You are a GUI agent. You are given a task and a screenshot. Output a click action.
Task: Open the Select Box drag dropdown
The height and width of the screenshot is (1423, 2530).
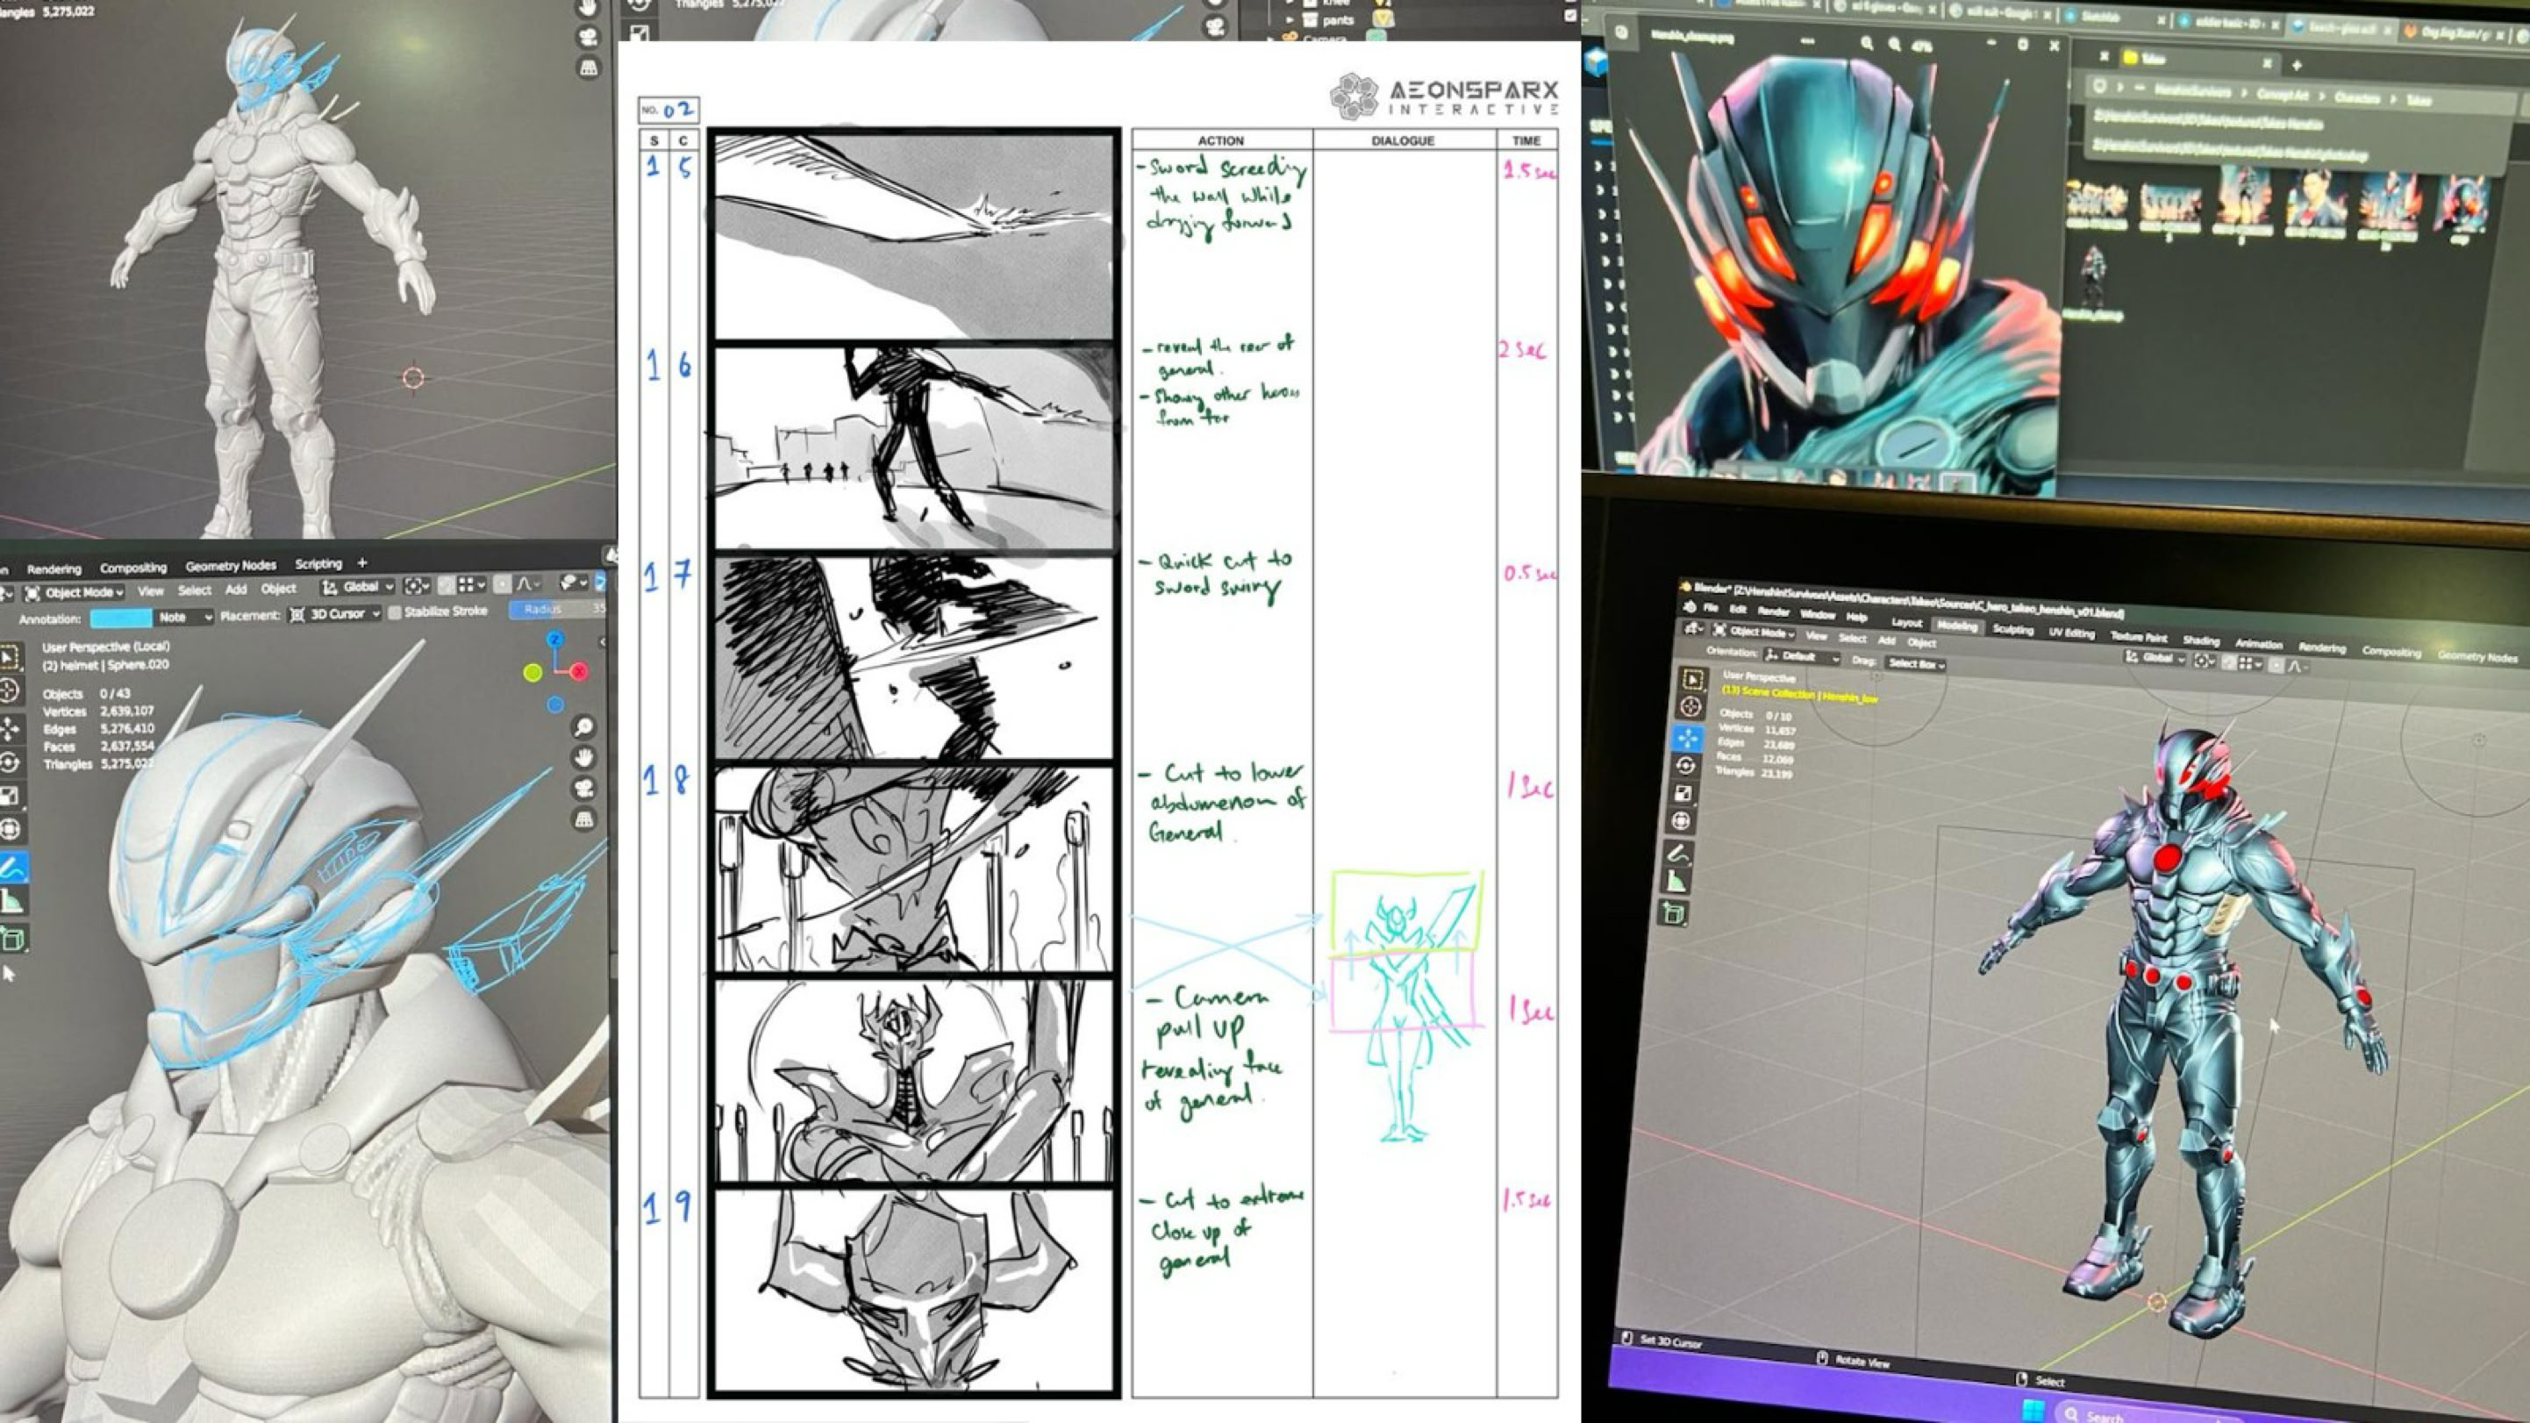[x=1916, y=665]
